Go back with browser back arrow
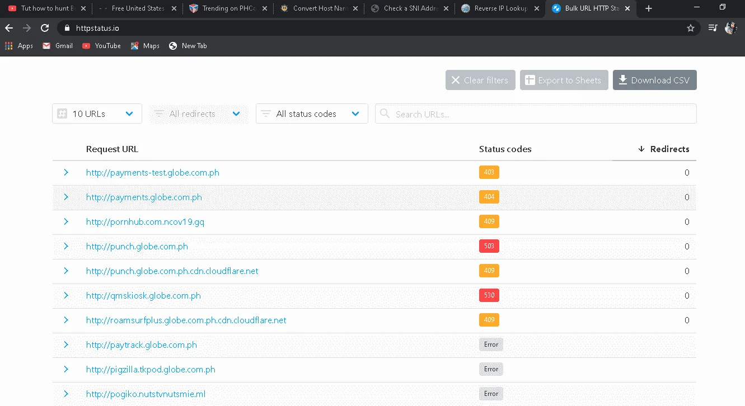 point(9,28)
